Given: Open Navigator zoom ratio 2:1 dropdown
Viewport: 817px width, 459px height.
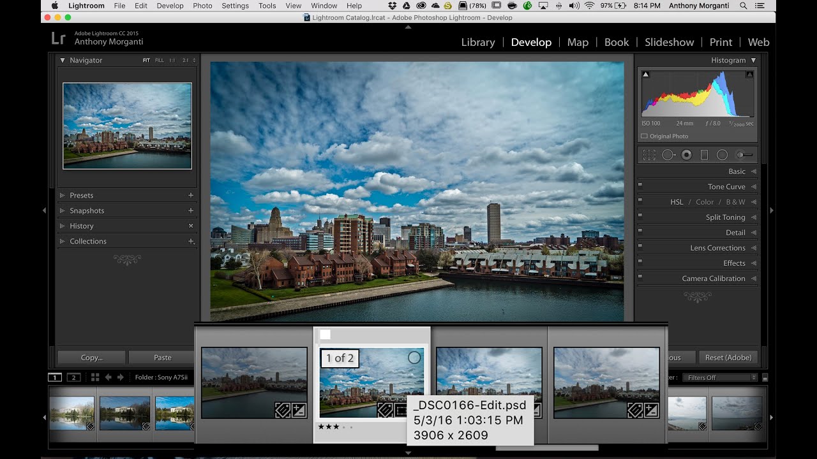Looking at the screenshot, I should point(190,60).
